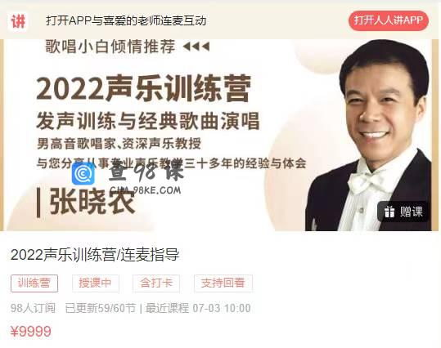Select the 训练营 tag
Viewport: 441px width, 348px height.
click(x=34, y=283)
